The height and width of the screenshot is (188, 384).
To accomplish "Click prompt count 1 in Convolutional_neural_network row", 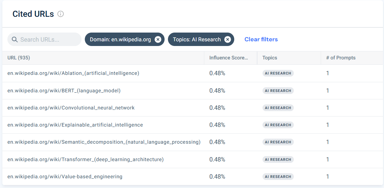I will tap(328, 108).
